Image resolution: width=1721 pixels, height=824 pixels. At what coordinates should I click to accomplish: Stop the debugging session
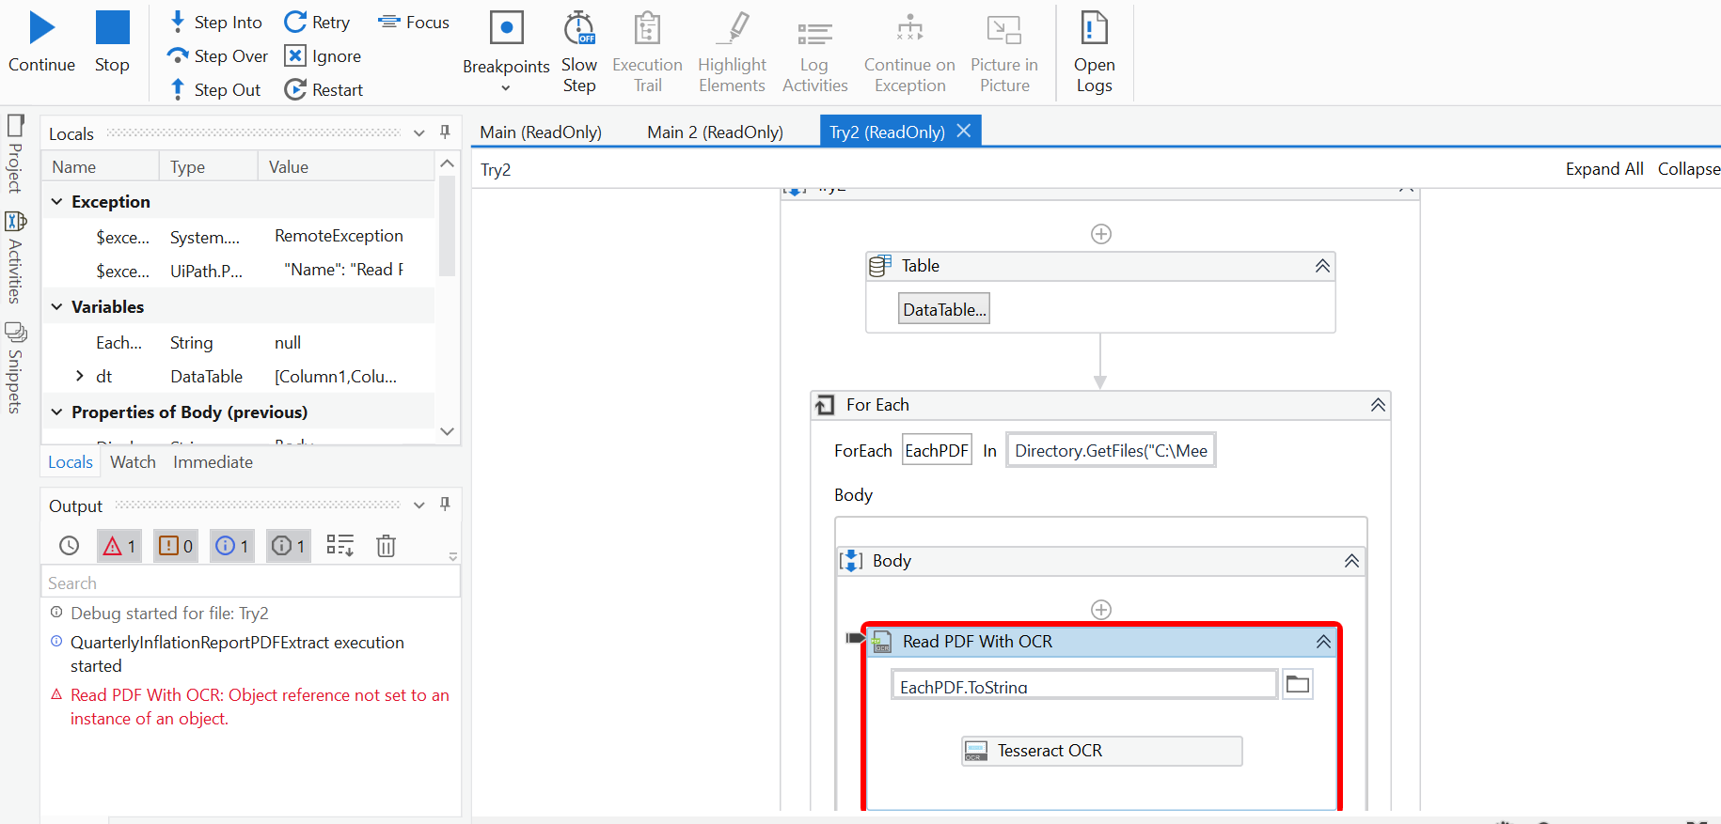pos(112,41)
